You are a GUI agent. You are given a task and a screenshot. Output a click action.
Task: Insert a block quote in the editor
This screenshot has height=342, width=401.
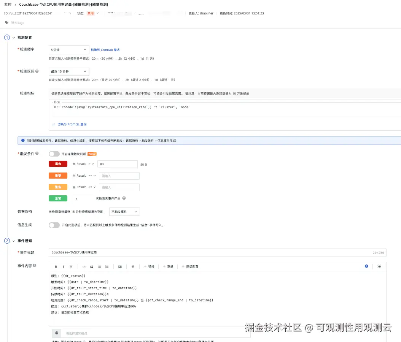pyautogui.click(x=92, y=267)
